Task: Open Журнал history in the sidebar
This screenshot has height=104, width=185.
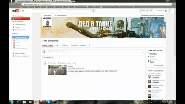Action: (17, 27)
